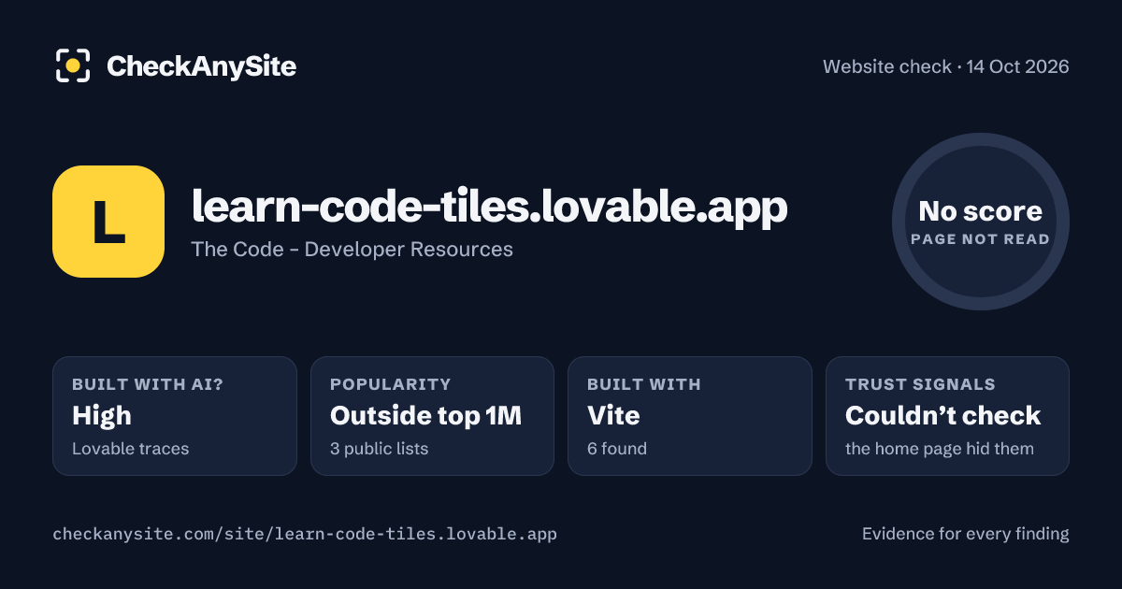Click the 'Lovable traces' note
The height and width of the screenshot is (589, 1122).
click(131, 449)
